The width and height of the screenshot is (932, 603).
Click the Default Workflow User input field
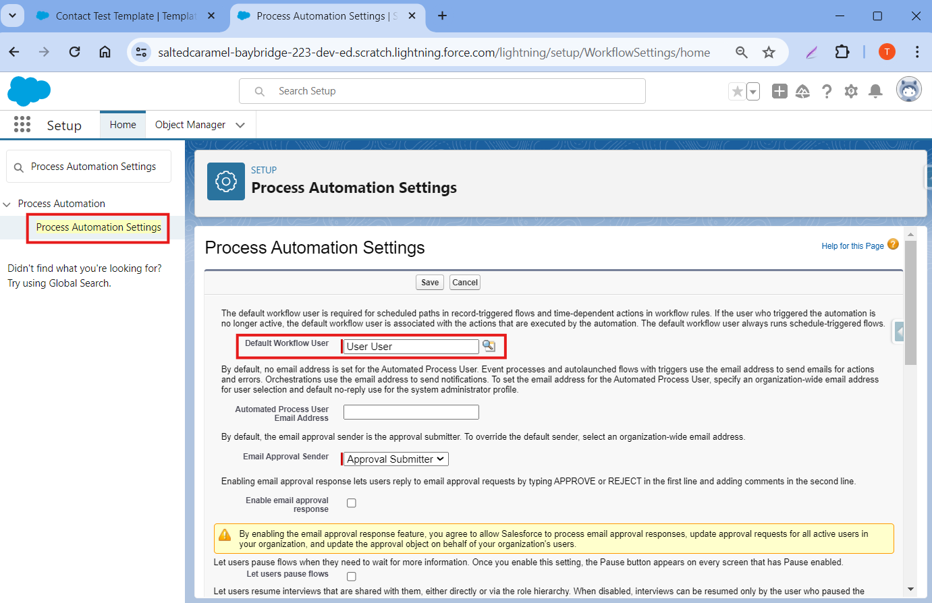click(x=411, y=347)
